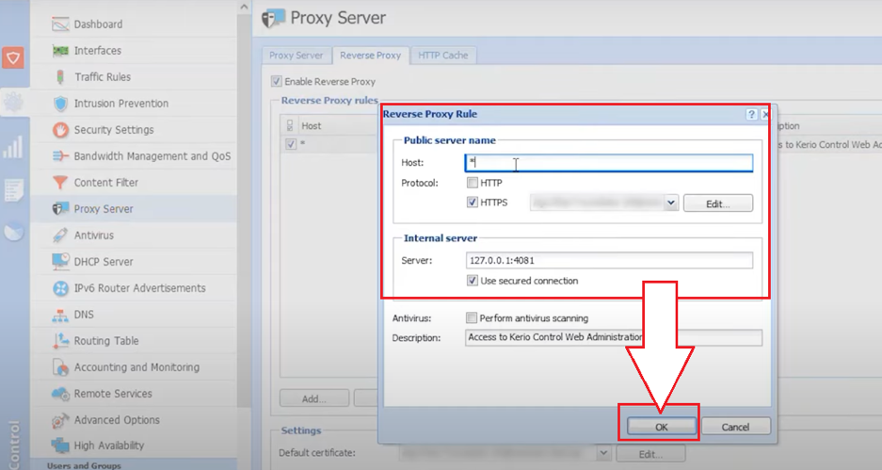Open Intrusion Prevention shield icon
The height and width of the screenshot is (470, 882).
tap(60, 104)
